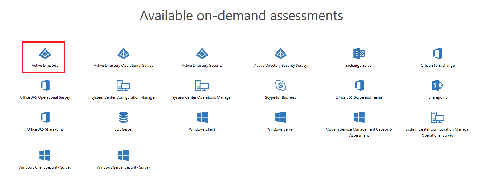Click "System Center Configuration Manager Operational Survey" label
This screenshot has width=493, height=186.
click(x=438, y=132)
